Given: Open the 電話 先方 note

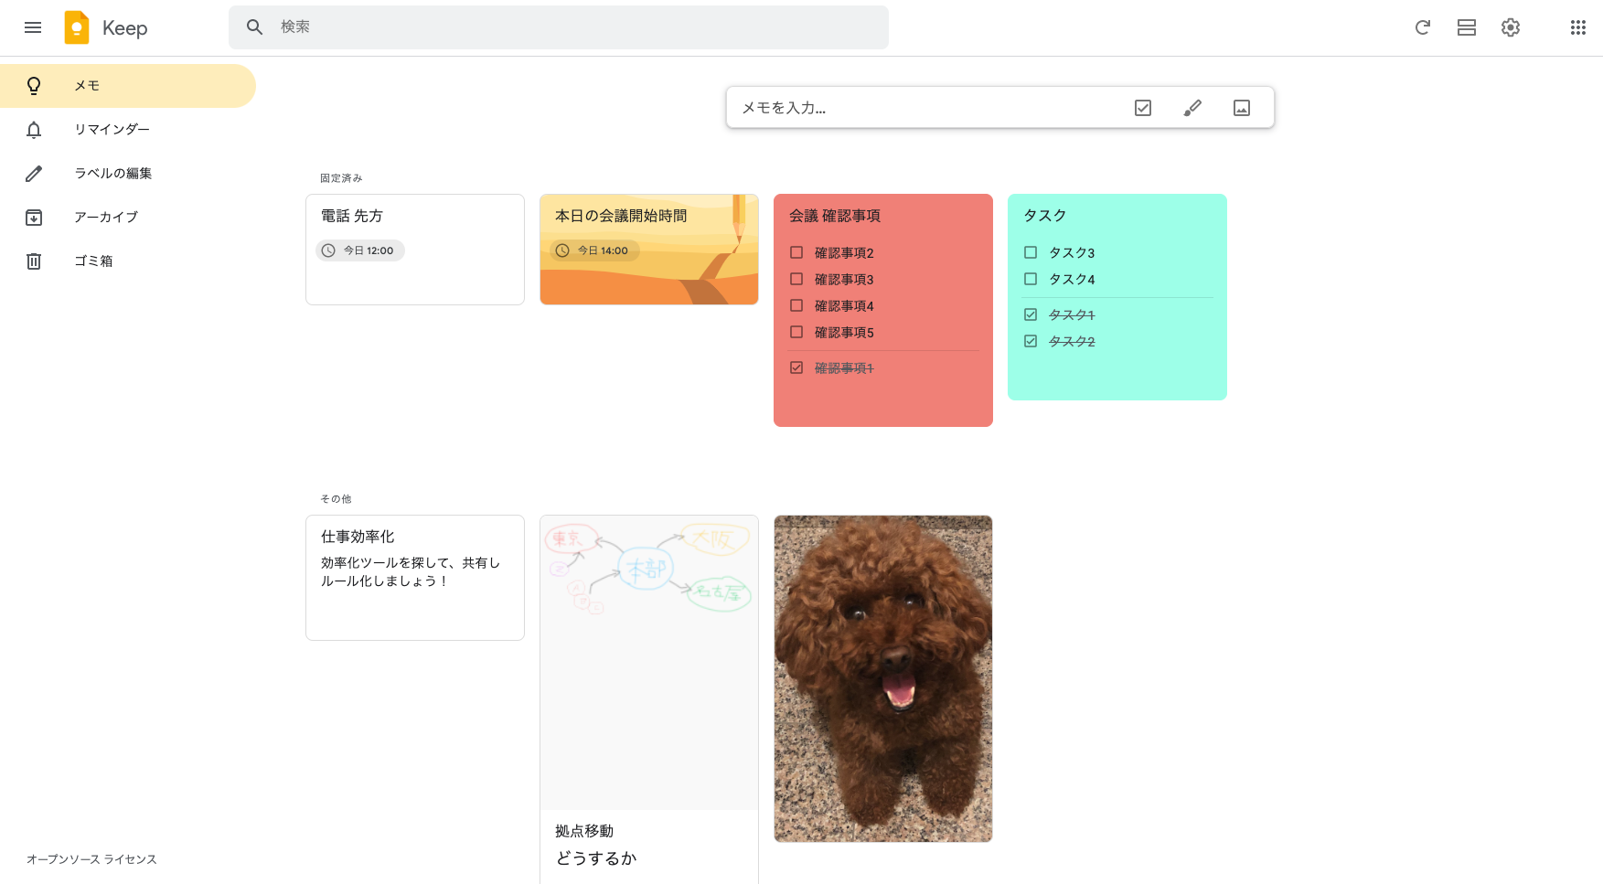Looking at the screenshot, I should pyautogui.click(x=415, y=249).
